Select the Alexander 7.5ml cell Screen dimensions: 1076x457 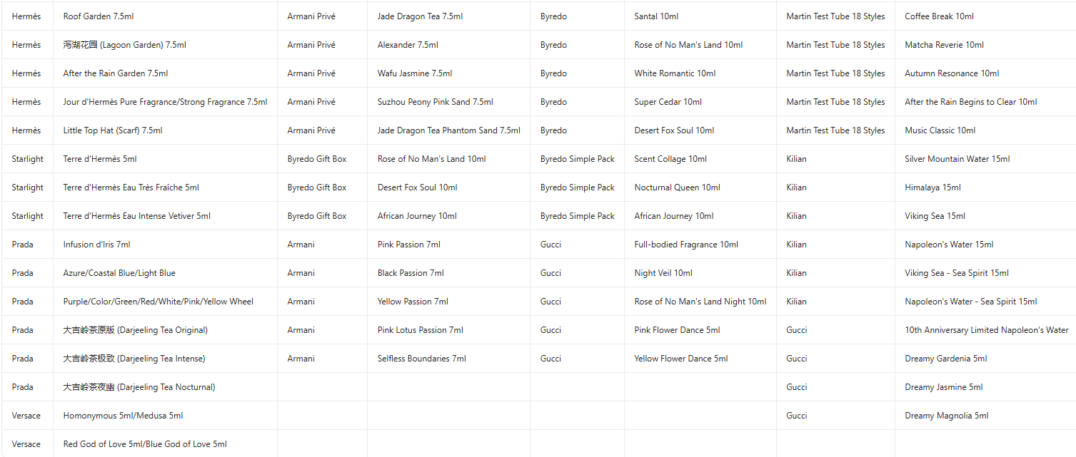click(x=408, y=45)
